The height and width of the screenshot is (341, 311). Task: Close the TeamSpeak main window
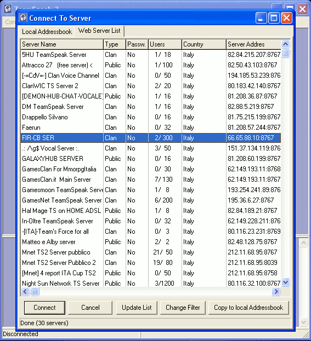click(x=302, y=9)
